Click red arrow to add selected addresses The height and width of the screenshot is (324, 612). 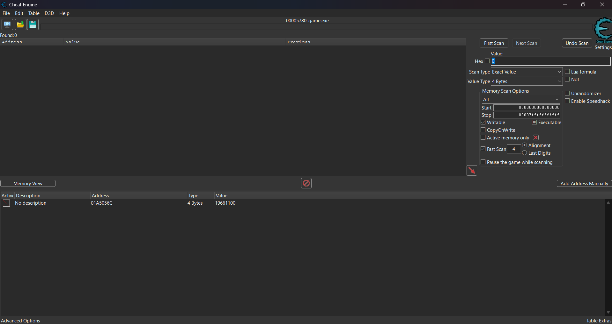tap(472, 171)
